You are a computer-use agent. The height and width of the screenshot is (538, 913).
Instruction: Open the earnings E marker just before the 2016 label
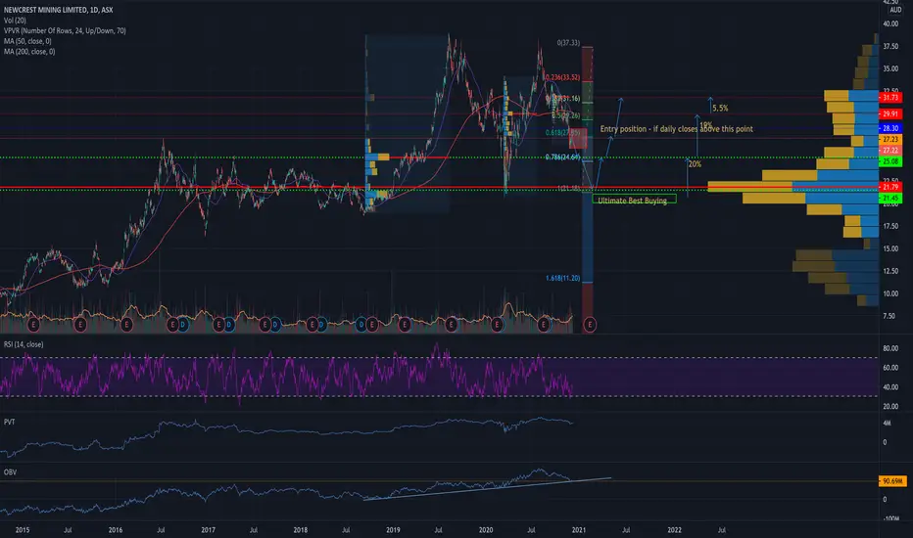[x=80, y=325]
